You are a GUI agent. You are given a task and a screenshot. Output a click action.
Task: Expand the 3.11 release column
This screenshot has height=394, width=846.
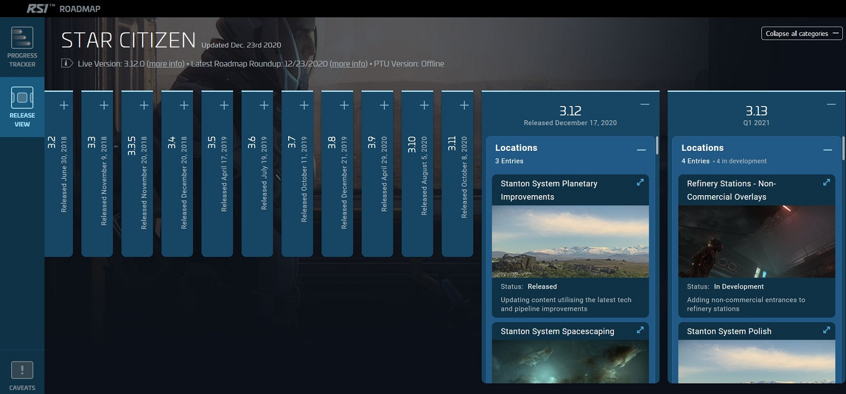pyautogui.click(x=464, y=105)
